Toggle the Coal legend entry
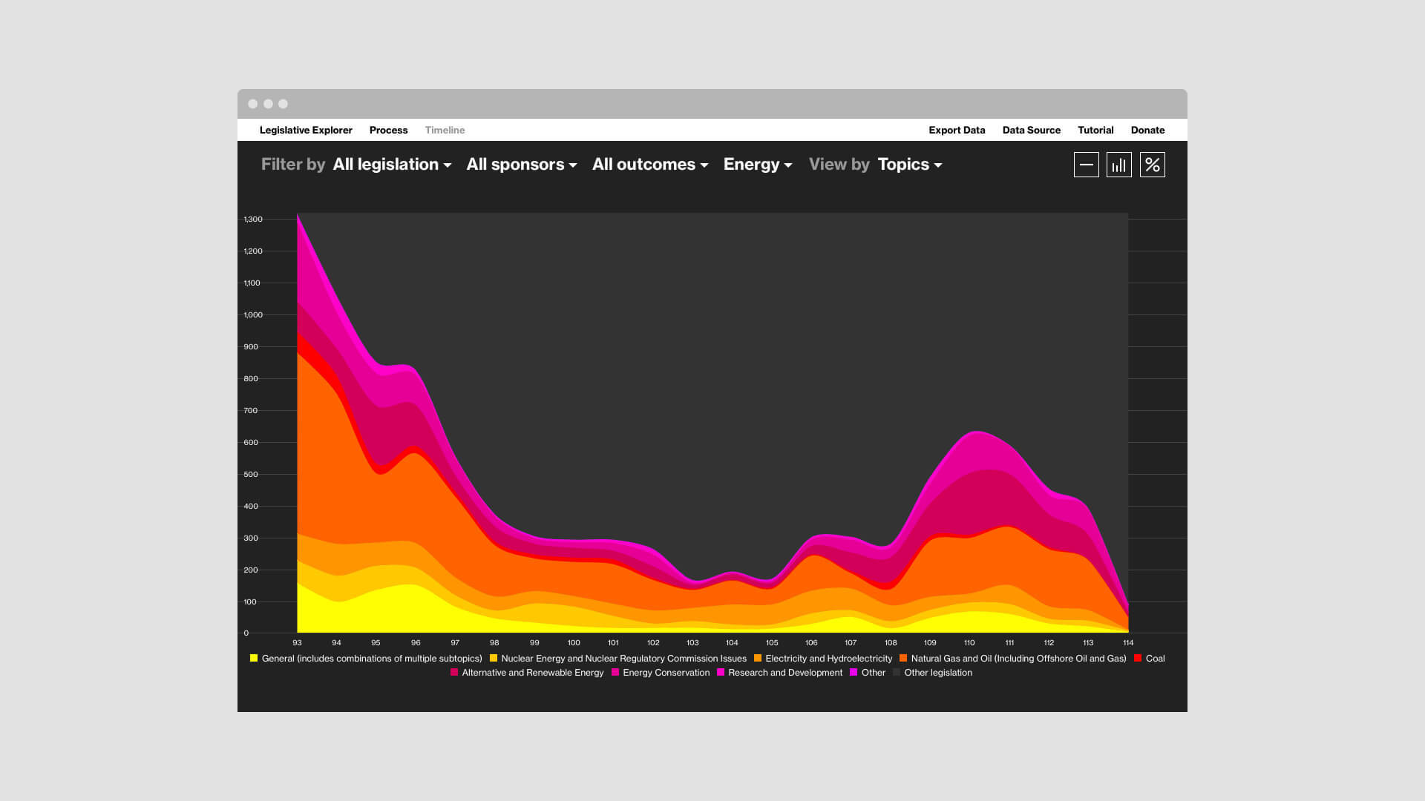The image size is (1425, 801). click(1150, 659)
